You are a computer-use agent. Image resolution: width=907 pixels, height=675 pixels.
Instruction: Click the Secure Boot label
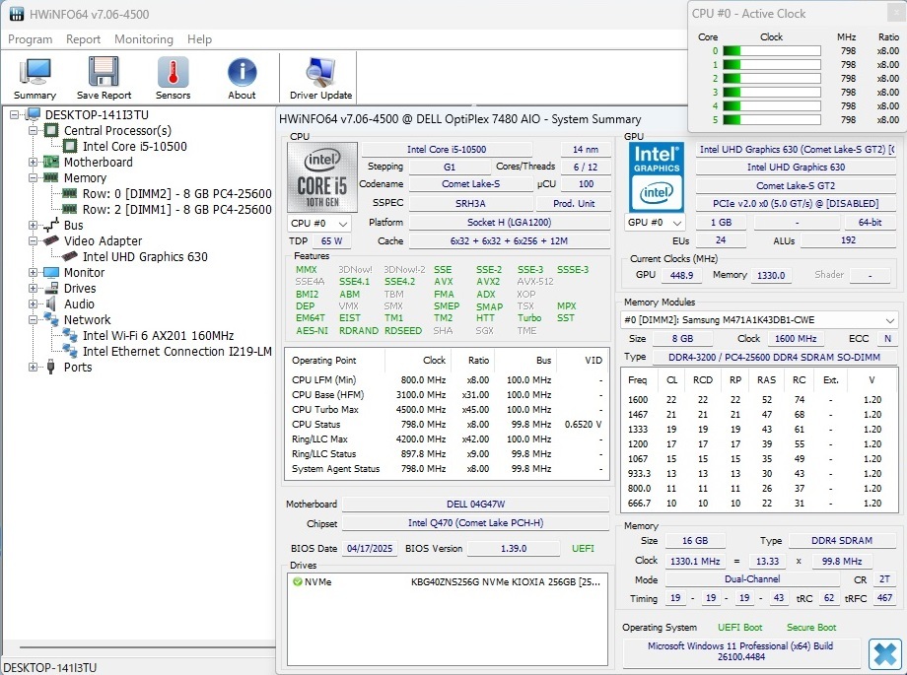[x=811, y=627]
